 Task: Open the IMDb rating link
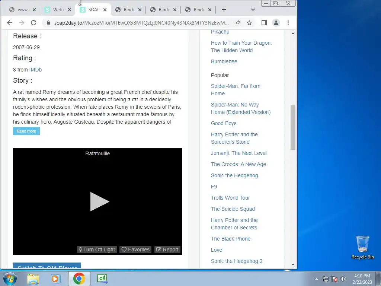(x=35, y=70)
